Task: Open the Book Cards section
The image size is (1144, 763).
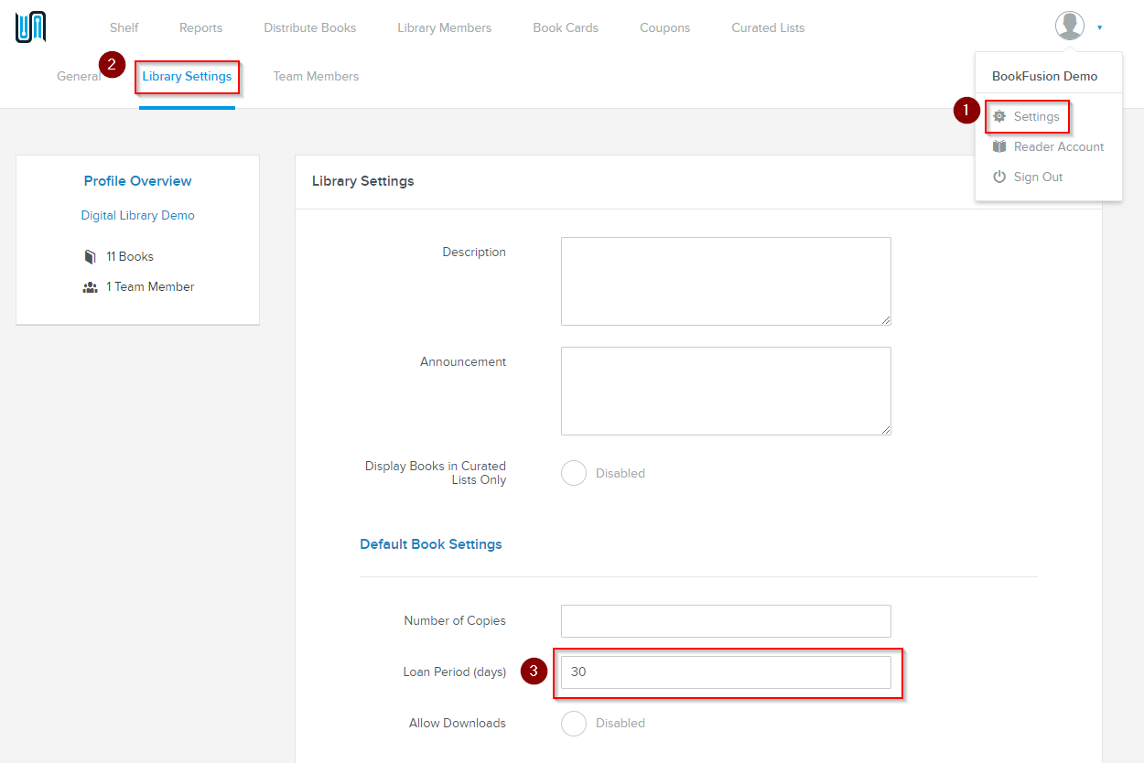Action: [566, 27]
